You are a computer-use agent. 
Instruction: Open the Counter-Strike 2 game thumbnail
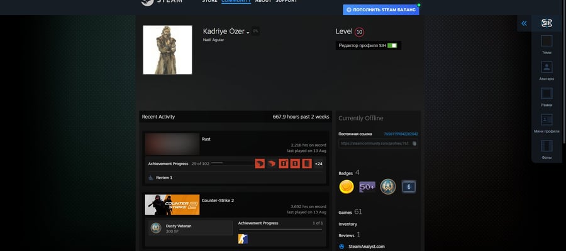click(172, 205)
